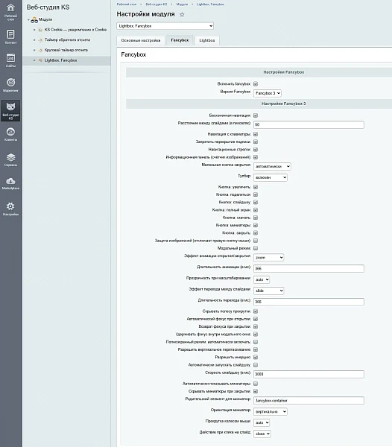
Task: Click the Скорость слайдшоу input field
Action: [x=309, y=374]
